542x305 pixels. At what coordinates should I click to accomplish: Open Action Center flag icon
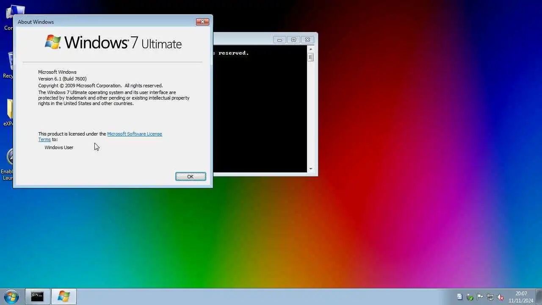pyautogui.click(x=480, y=297)
